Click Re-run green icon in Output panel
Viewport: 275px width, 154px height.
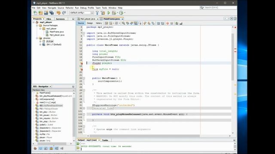(78, 144)
